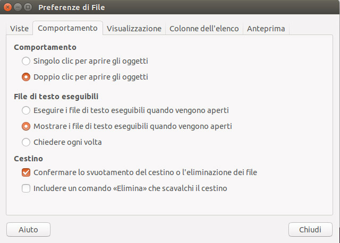Close the window with the titlebar X icon

click(8, 7)
